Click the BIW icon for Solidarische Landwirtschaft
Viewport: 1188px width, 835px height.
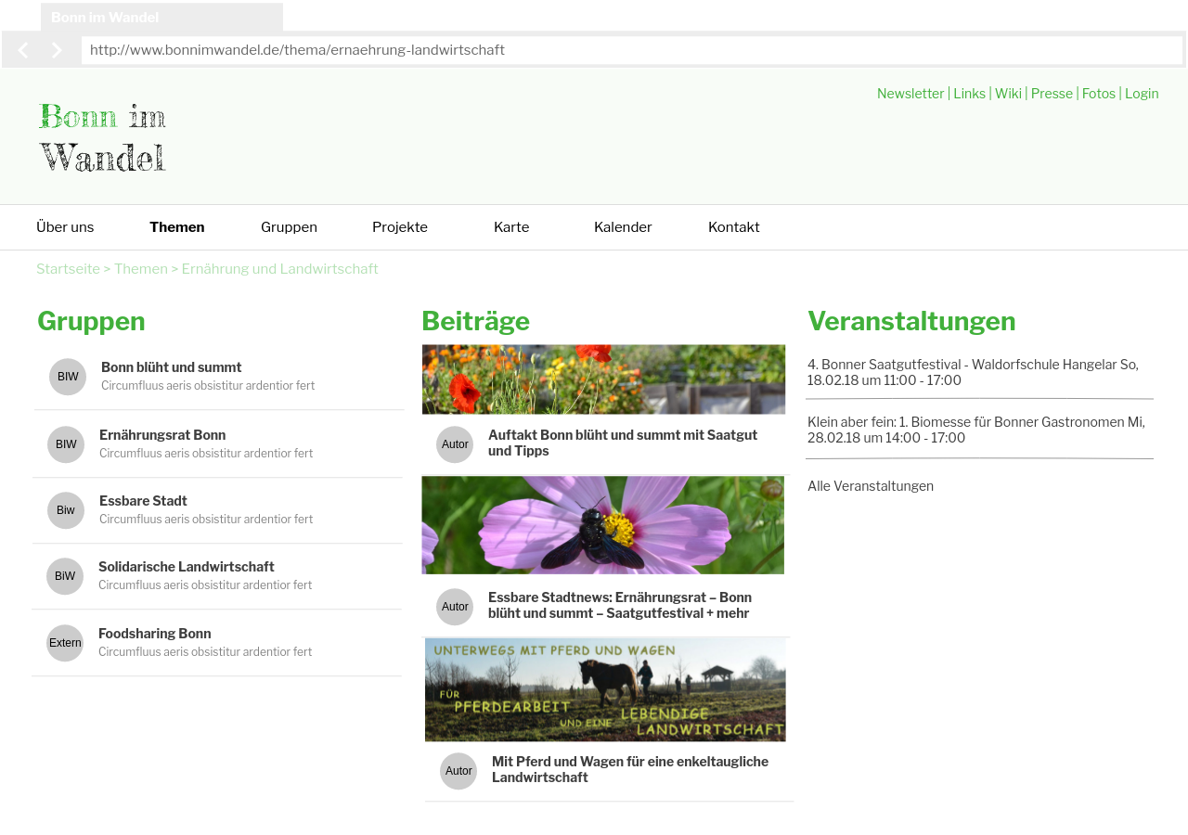[x=66, y=576]
